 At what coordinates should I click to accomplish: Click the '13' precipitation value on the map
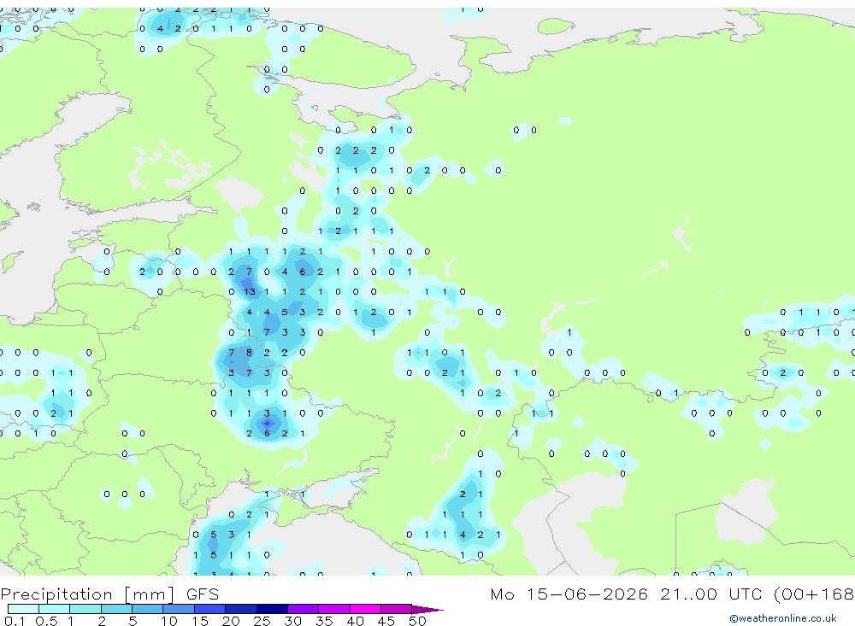click(249, 291)
